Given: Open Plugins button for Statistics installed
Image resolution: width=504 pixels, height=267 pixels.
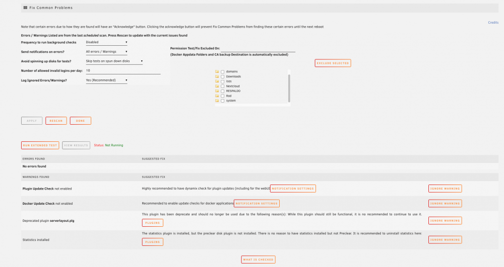Looking at the screenshot, I should click(152, 242).
